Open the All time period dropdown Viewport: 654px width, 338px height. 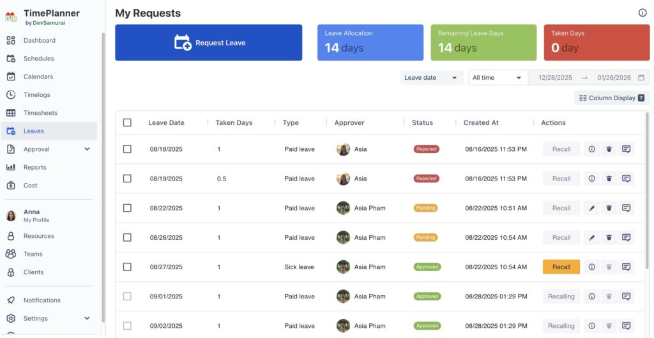click(x=498, y=78)
